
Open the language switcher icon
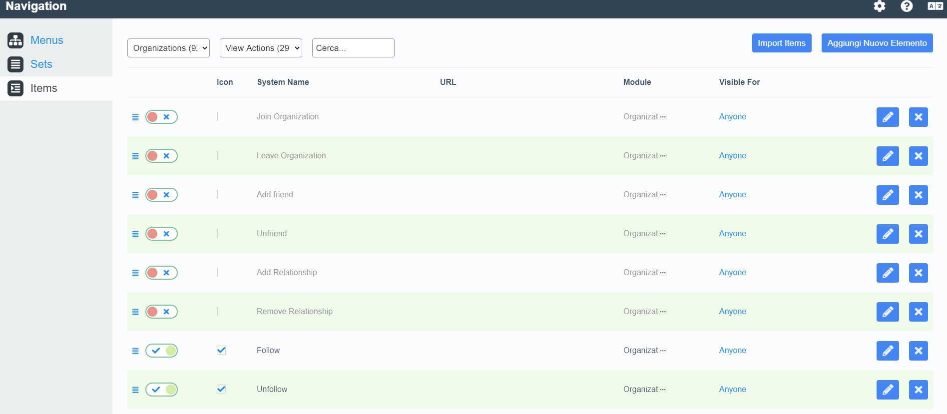pos(935,6)
